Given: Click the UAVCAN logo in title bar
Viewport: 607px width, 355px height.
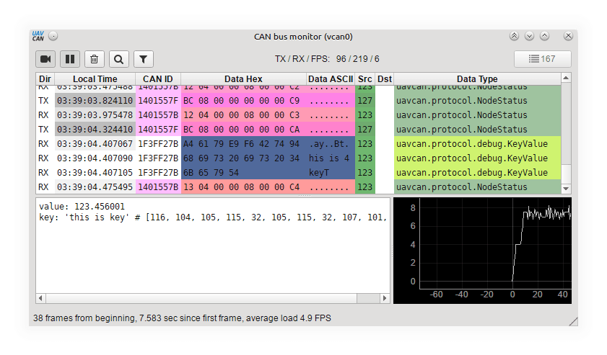Looking at the screenshot, I should click(x=38, y=36).
